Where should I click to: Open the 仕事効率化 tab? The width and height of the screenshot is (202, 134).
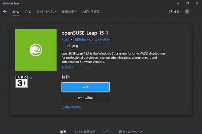pyautogui.click(x=69, y=12)
